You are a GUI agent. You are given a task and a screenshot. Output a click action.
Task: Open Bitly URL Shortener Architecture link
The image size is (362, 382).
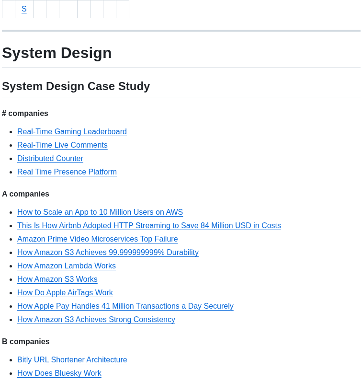point(72,359)
